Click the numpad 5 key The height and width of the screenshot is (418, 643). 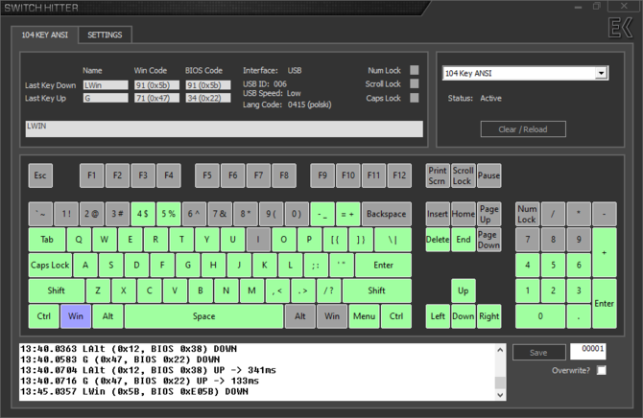coord(553,266)
